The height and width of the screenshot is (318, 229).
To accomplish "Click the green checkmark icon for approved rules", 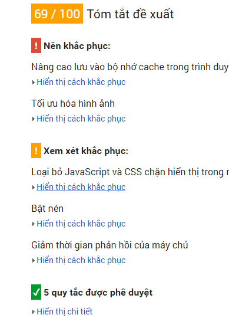I will click(36, 292).
